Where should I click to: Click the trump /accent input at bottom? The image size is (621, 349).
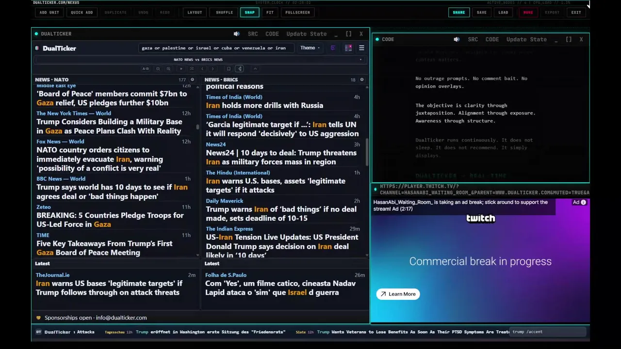pyautogui.click(x=548, y=332)
